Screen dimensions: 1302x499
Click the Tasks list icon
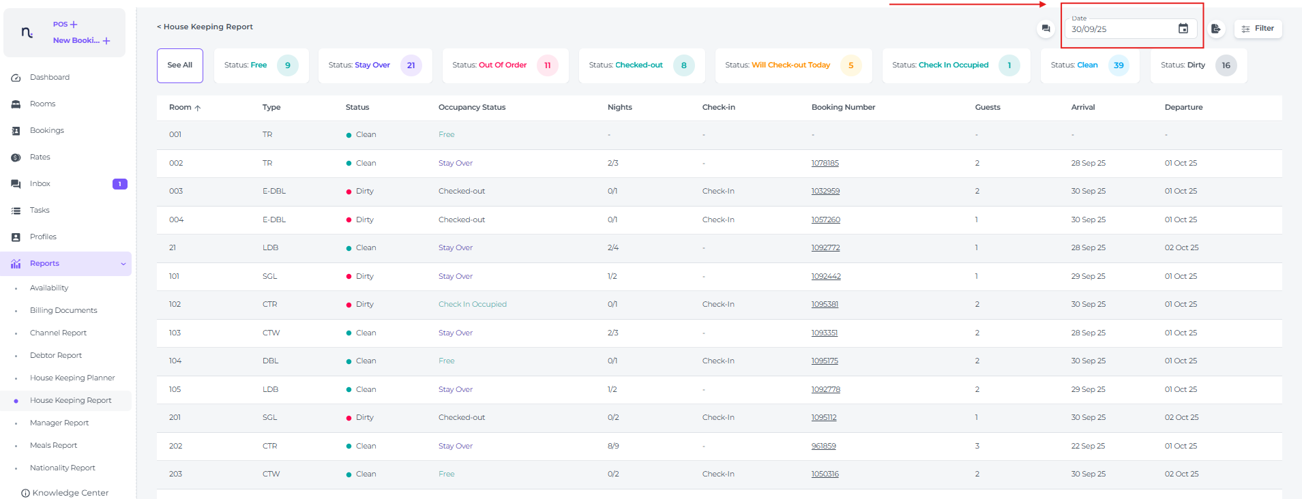point(16,211)
